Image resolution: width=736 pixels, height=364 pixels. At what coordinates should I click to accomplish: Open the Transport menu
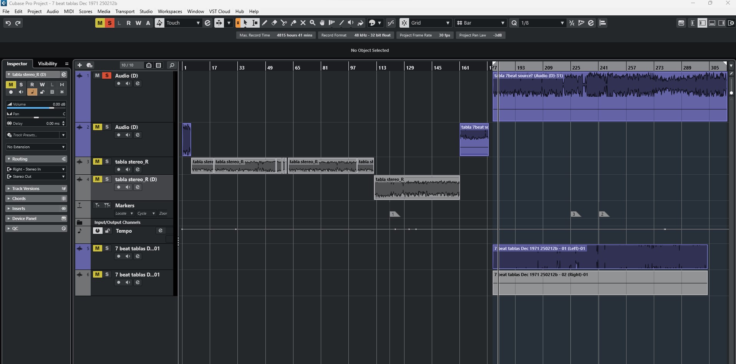click(x=125, y=12)
